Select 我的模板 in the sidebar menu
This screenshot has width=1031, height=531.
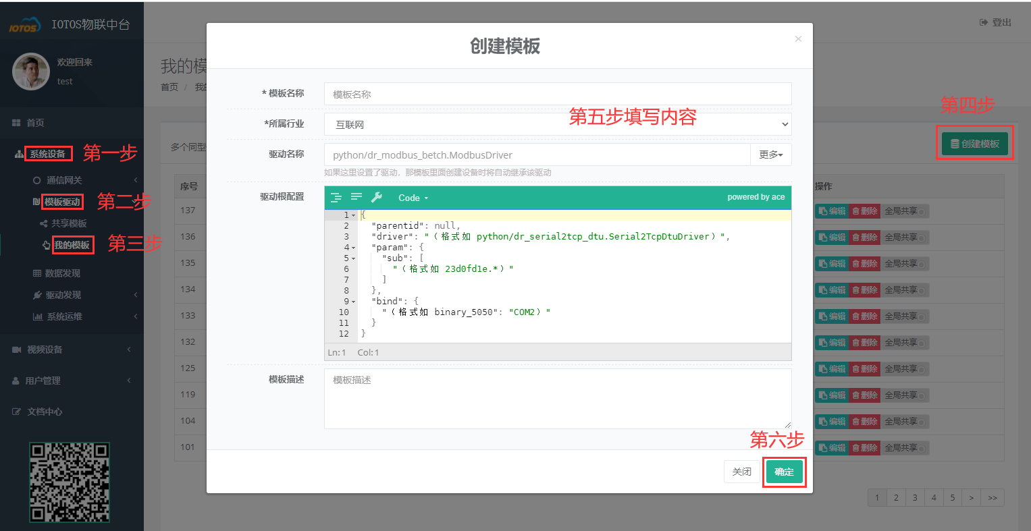(72, 245)
